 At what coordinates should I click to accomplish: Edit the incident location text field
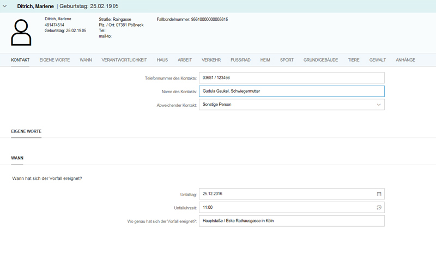pos(291,221)
